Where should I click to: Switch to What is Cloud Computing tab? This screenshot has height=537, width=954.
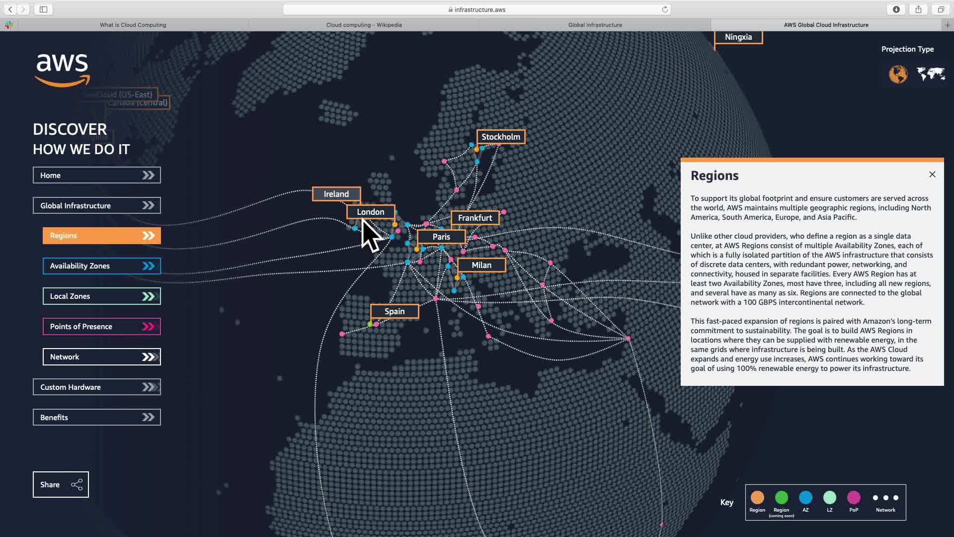(x=133, y=25)
